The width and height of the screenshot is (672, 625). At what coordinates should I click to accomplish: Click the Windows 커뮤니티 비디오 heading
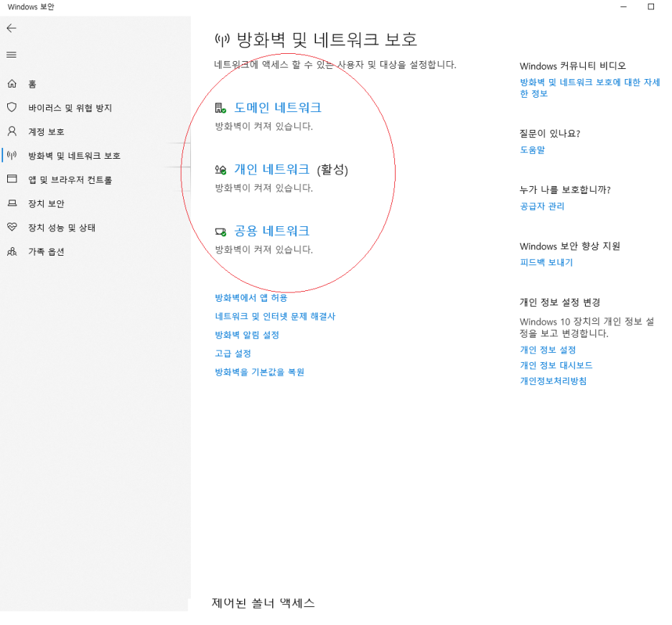tap(573, 66)
